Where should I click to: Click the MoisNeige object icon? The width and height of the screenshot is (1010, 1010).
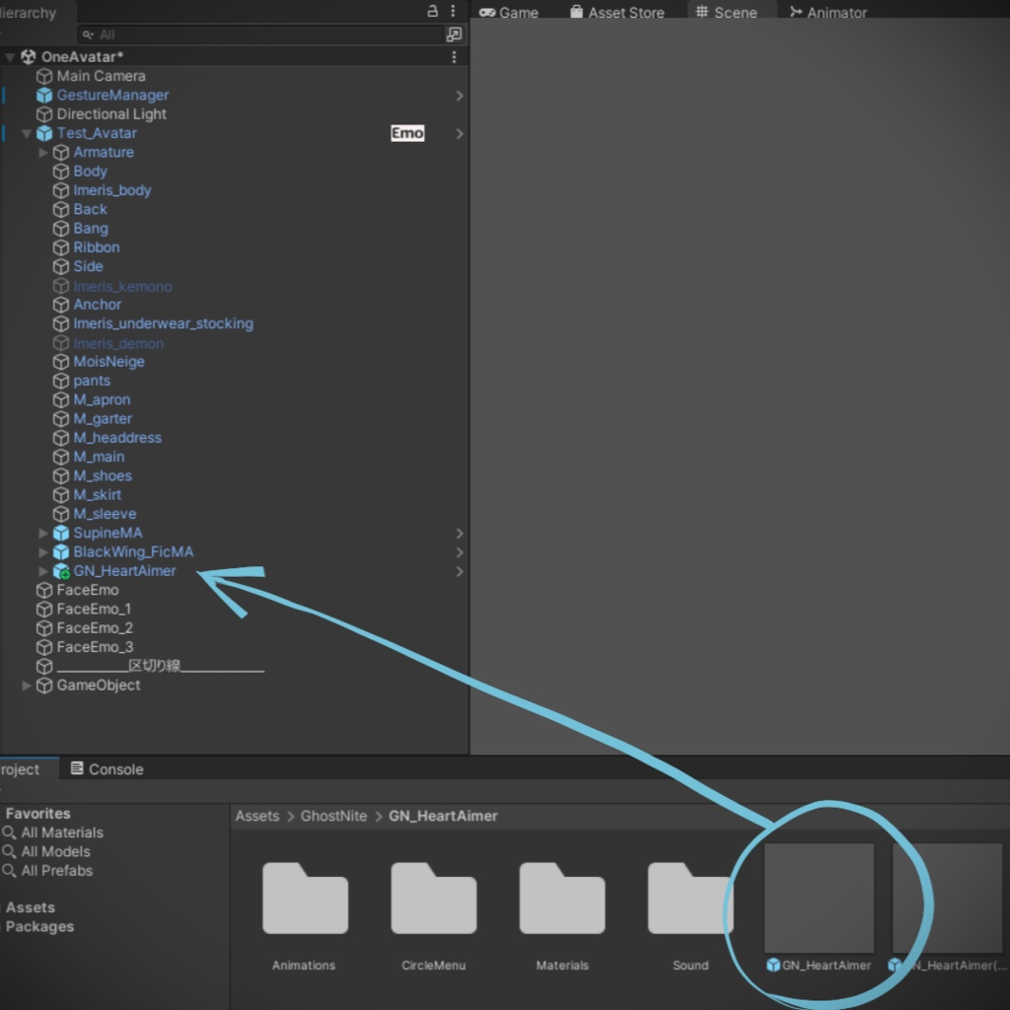[61, 362]
